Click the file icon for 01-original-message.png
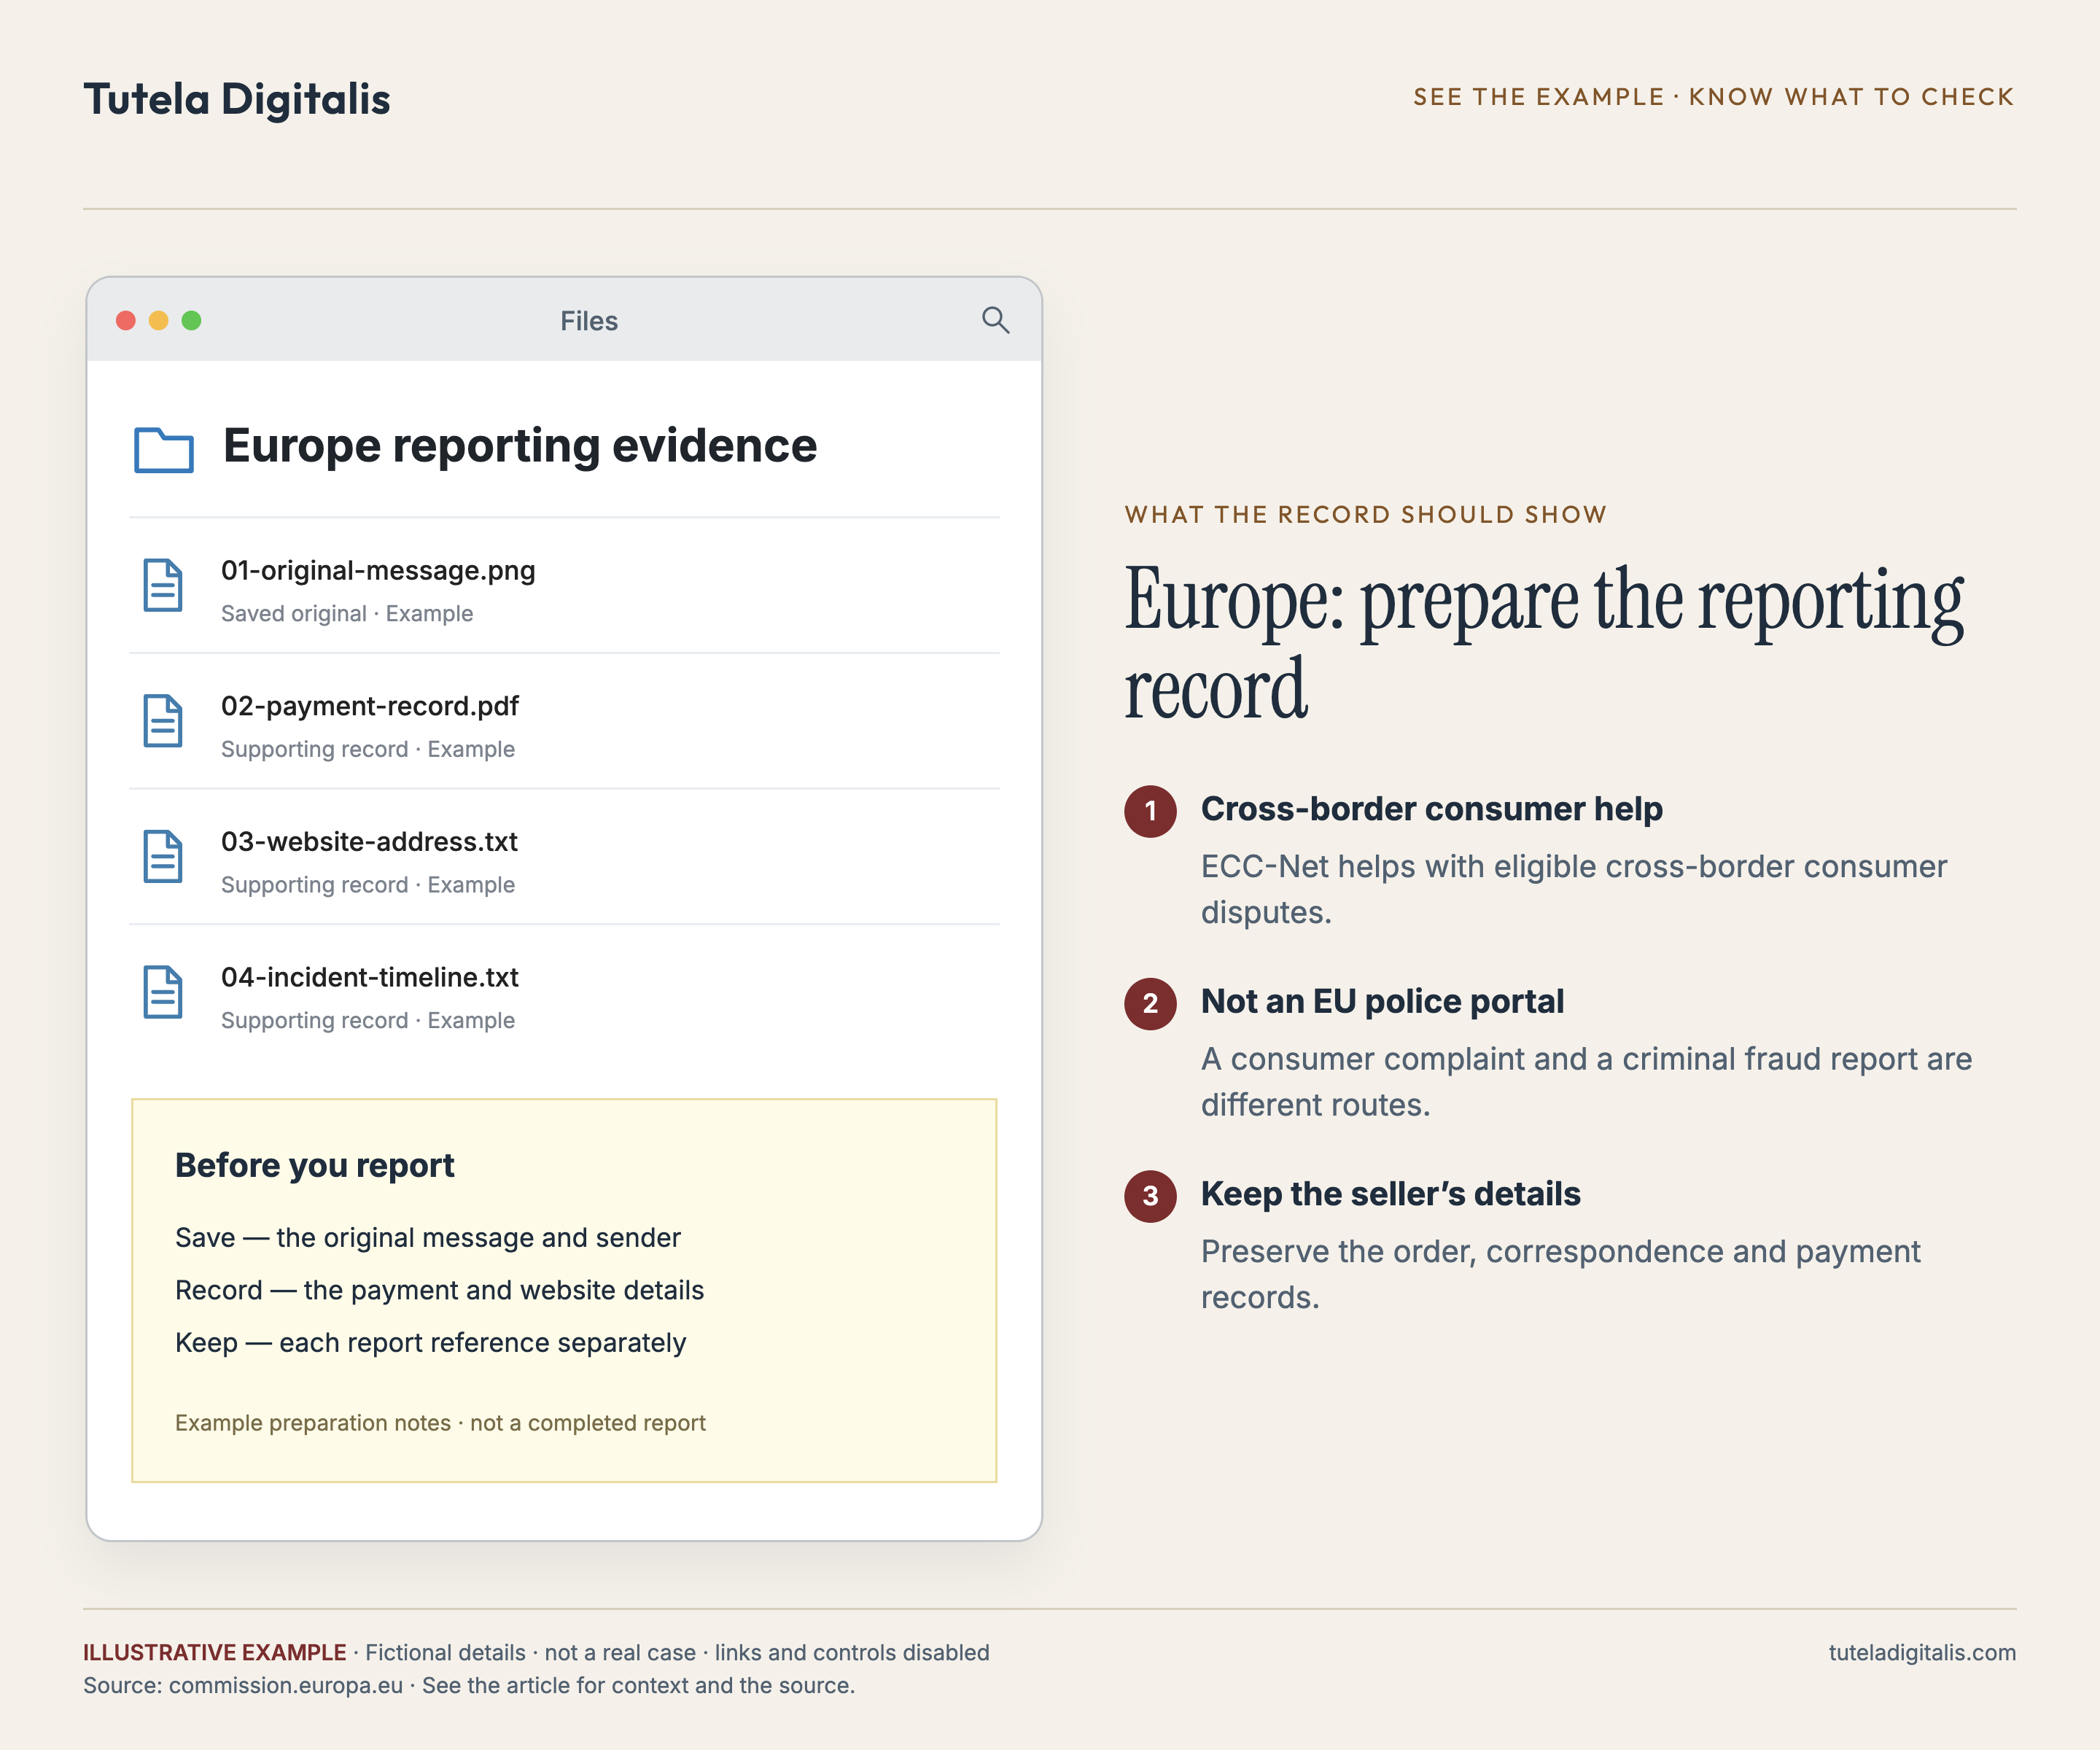 [163, 586]
